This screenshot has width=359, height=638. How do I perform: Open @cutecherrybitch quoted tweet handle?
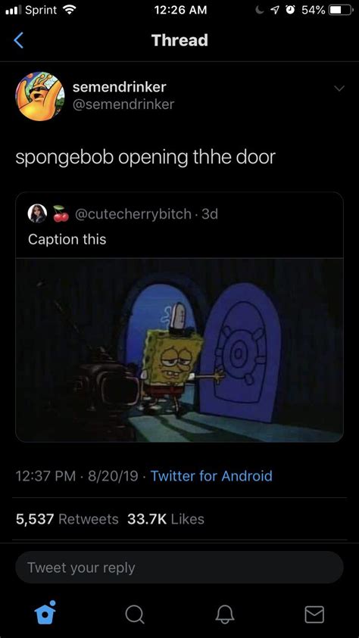(133, 213)
